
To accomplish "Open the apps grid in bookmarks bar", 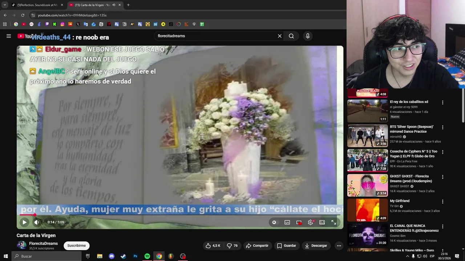I will tap(5, 24).
